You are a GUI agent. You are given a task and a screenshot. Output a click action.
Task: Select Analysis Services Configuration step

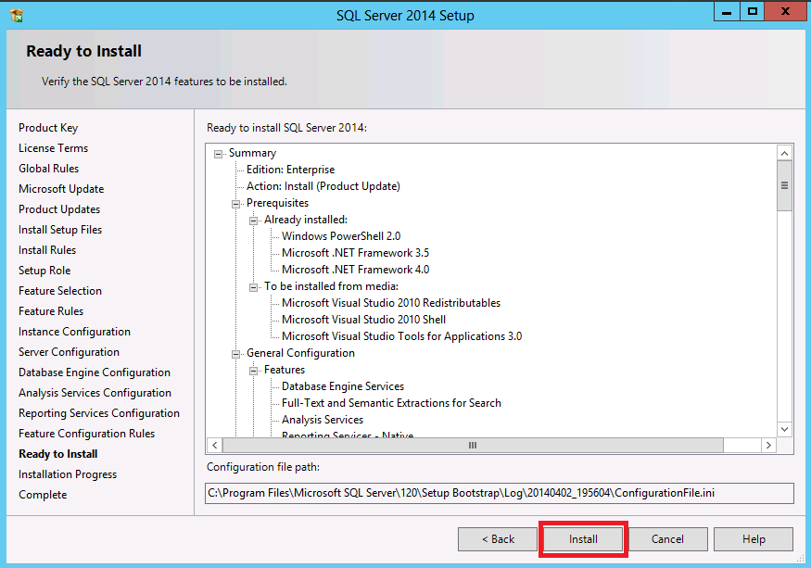tap(95, 393)
